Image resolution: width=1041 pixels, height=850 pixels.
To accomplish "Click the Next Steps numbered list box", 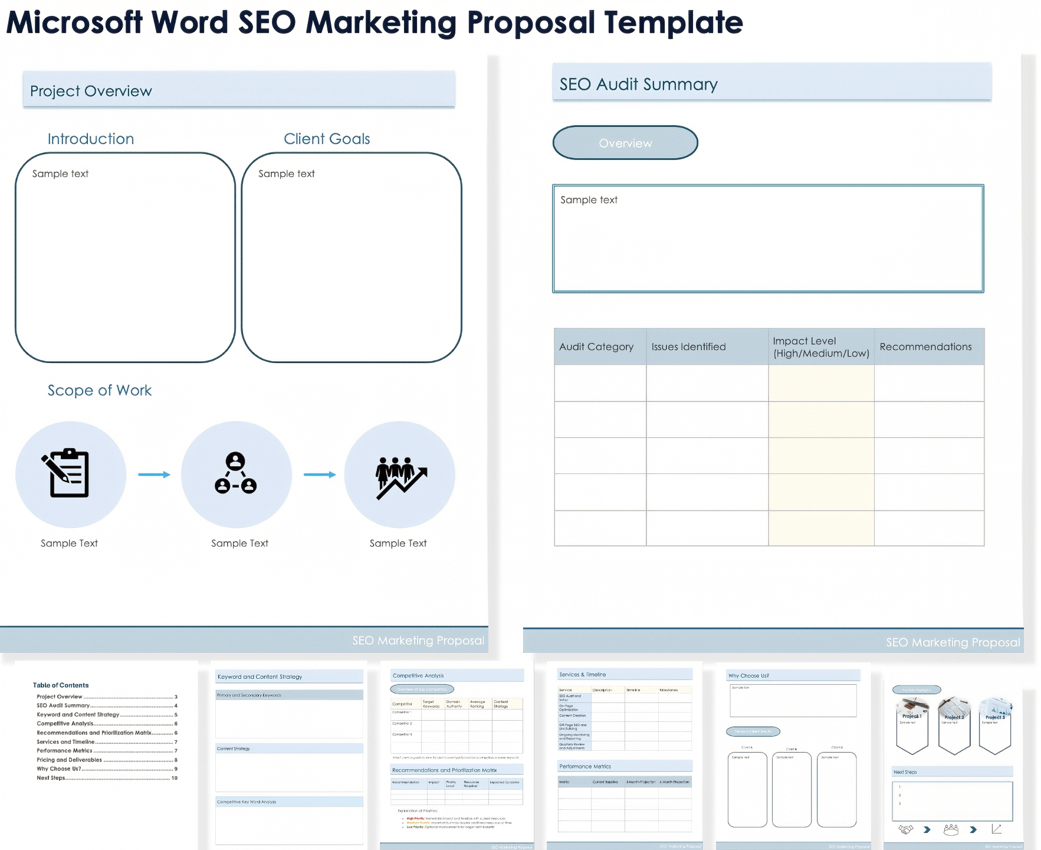I will pyautogui.click(x=952, y=801).
